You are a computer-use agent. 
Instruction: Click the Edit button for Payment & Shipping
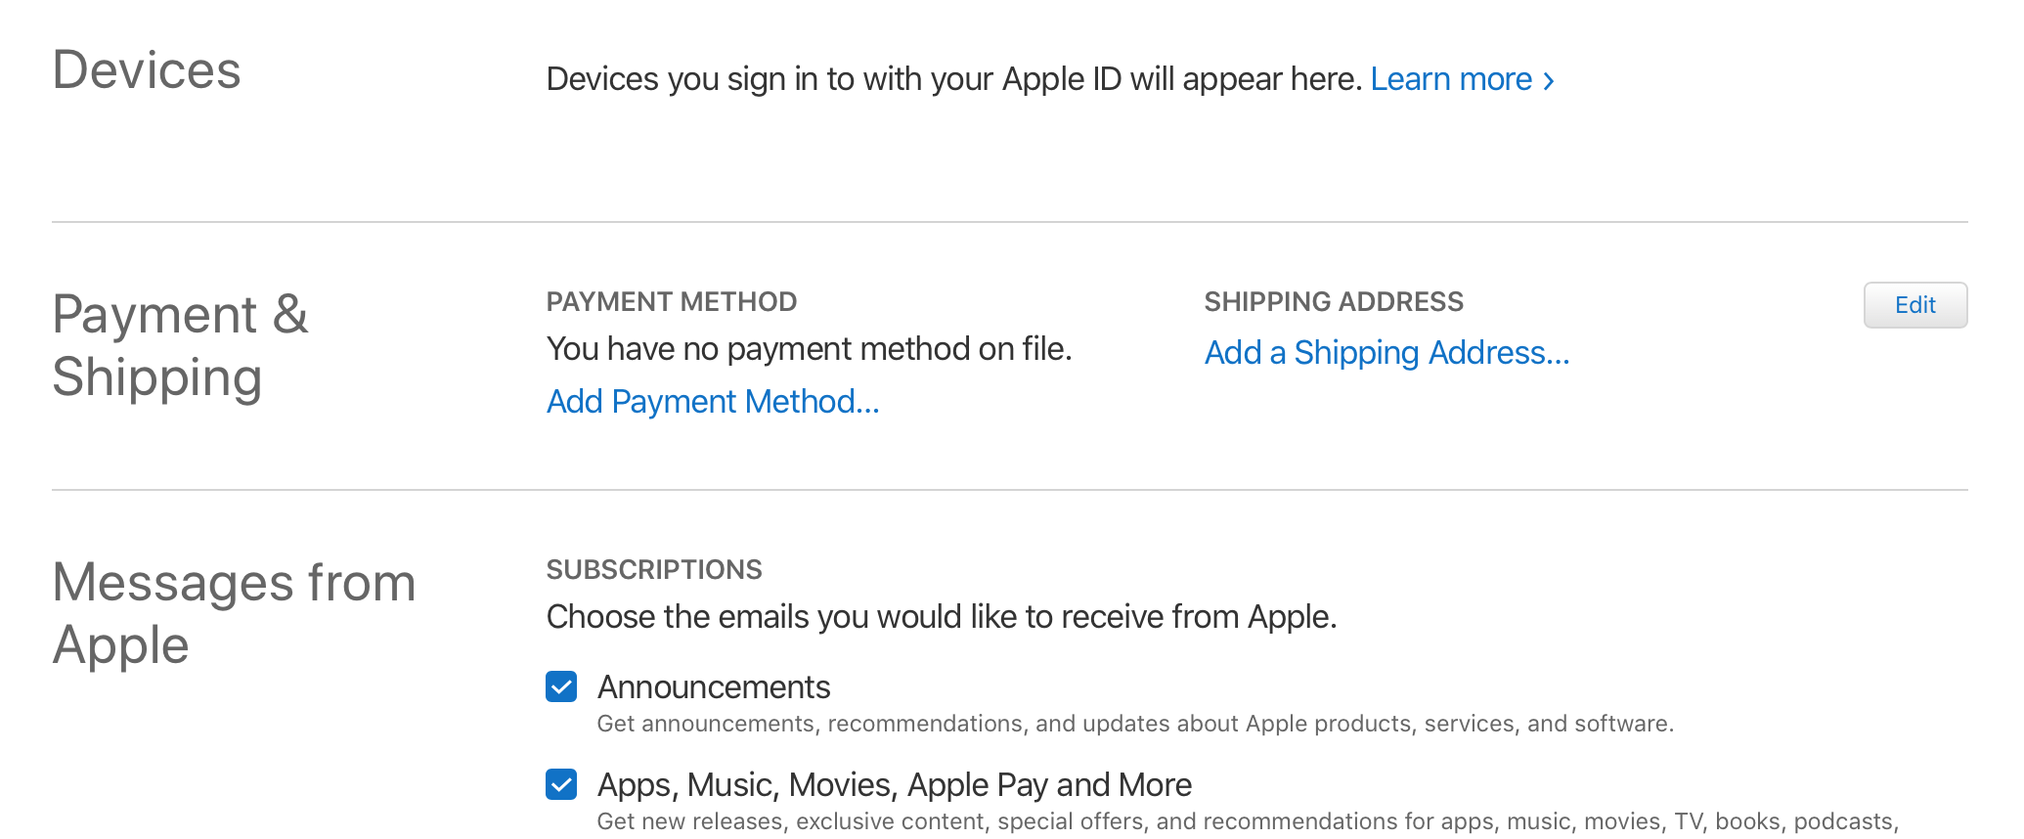point(1914,305)
